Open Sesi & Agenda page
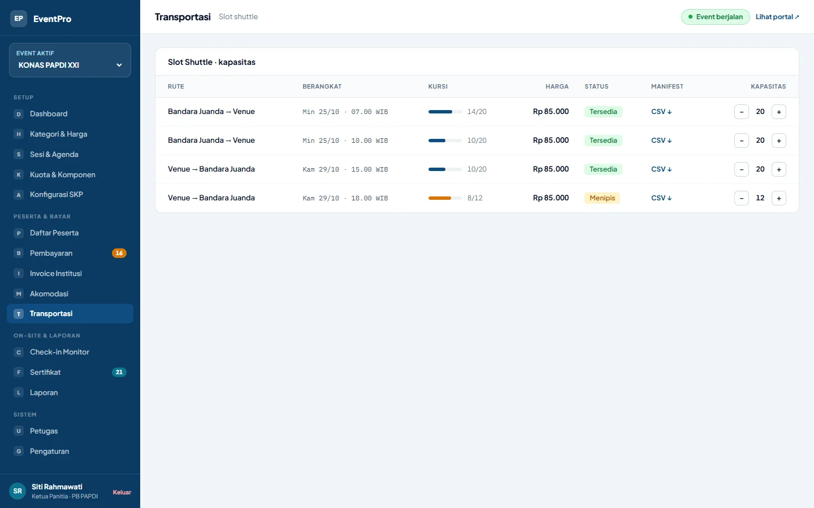 pyautogui.click(x=70, y=155)
